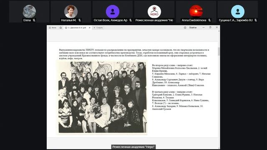267x150 pixels.
Task: Click the Elena name label
Action: tap(27, 20)
